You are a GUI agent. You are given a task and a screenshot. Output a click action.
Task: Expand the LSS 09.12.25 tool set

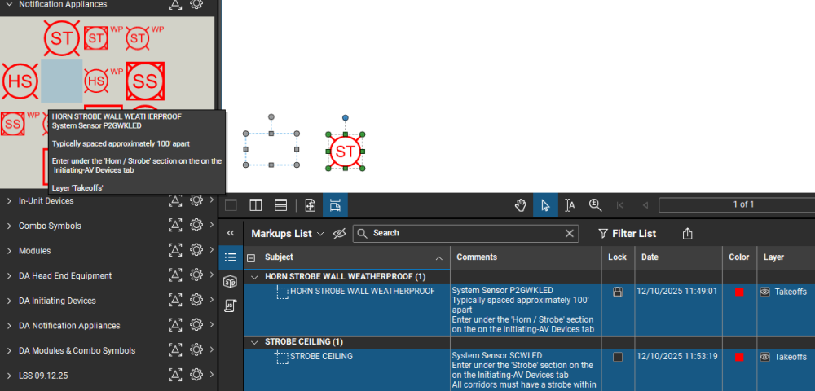9,376
